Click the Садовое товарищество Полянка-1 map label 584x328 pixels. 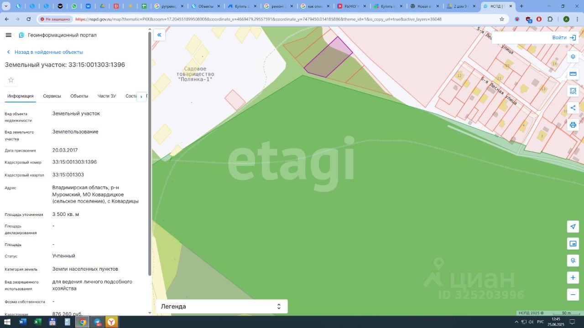(195, 74)
